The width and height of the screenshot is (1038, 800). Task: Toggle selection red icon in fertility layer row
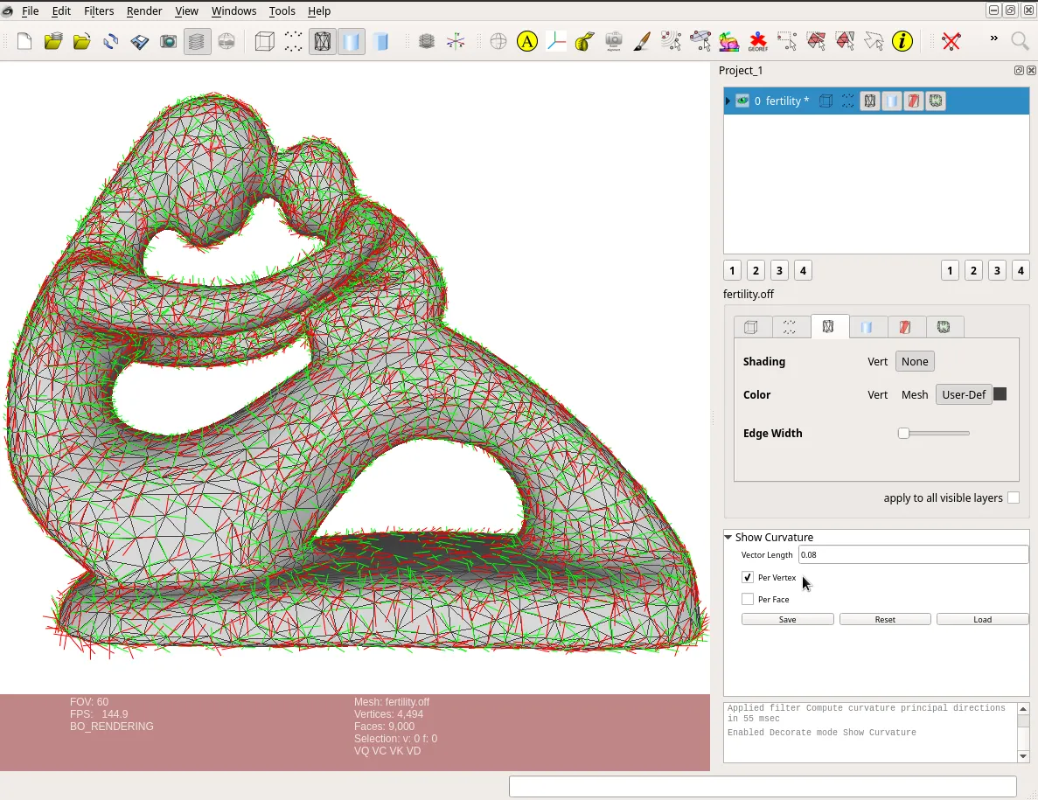pyautogui.click(x=914, y=101)
